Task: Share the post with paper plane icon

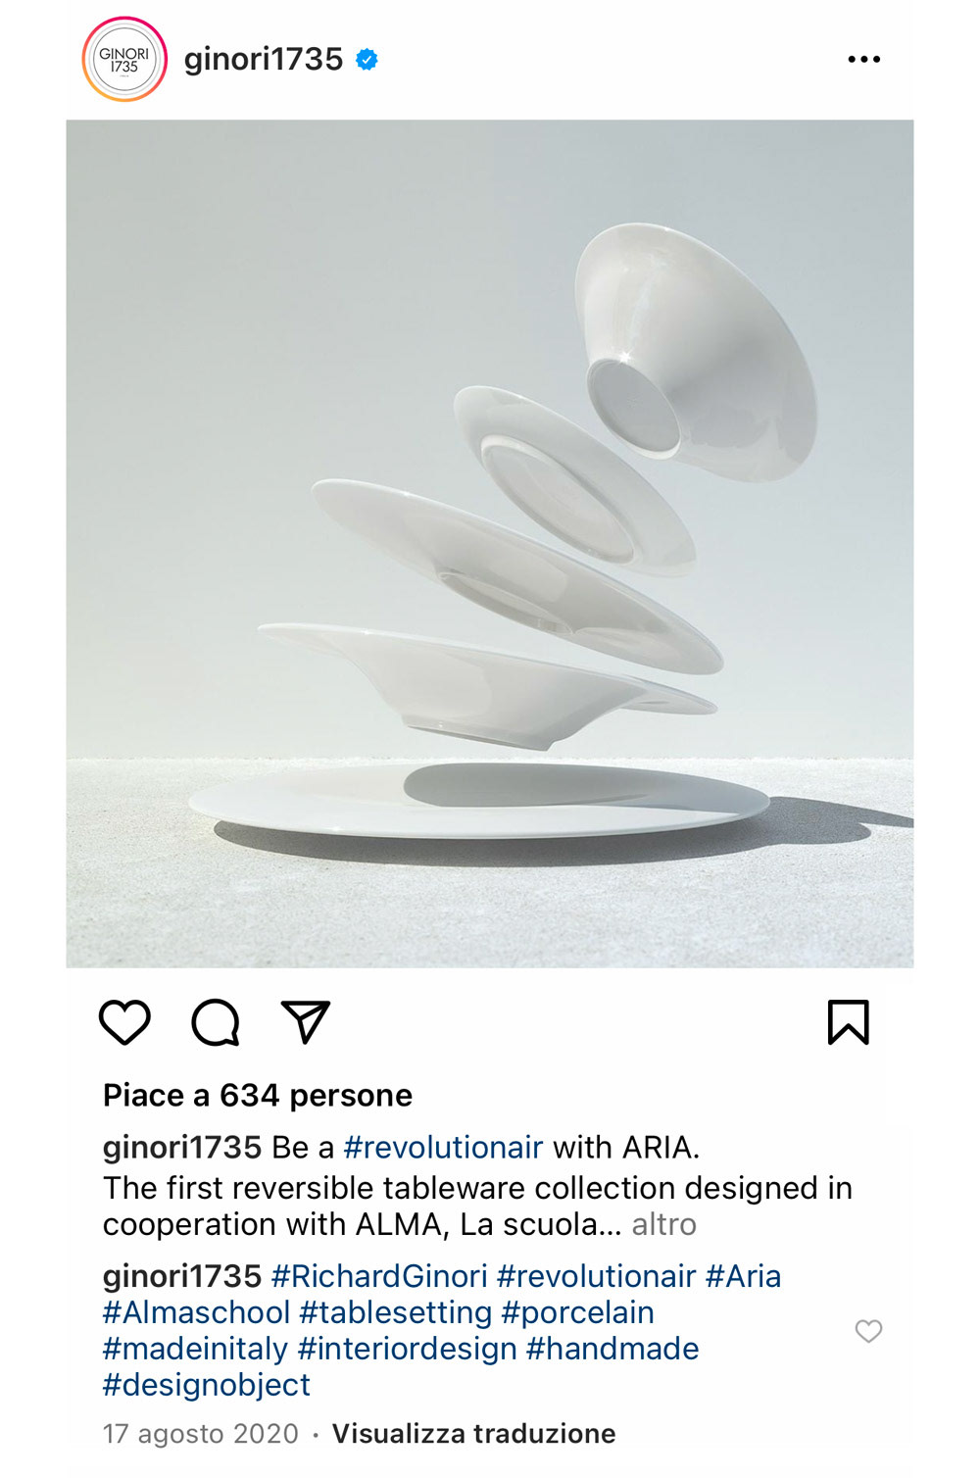Action: (305, 1022)
